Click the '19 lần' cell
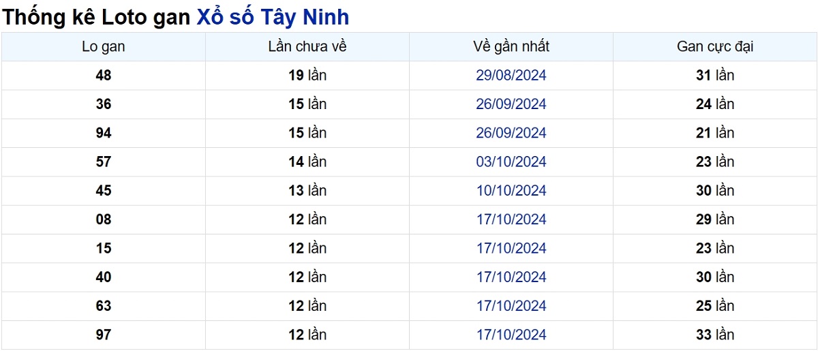Screen dimensions: 818x351 click(307, 76)
